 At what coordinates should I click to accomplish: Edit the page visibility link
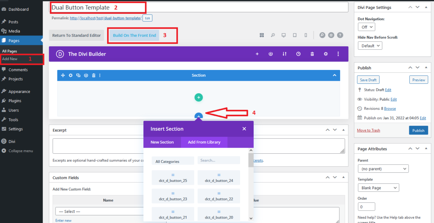[x=394, y=99]
